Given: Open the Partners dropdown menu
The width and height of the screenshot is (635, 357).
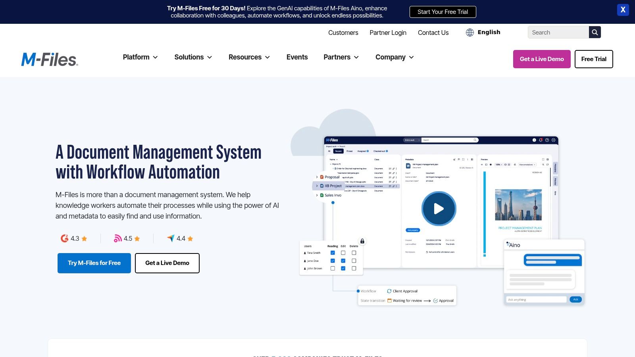Looking at the screenshot, I should point(341,57).
